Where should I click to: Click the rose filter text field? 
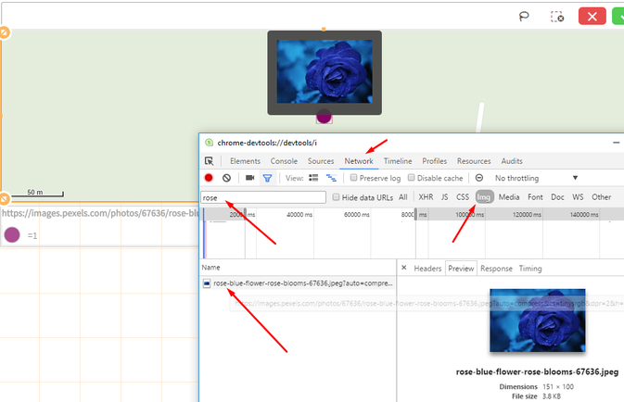263,197
